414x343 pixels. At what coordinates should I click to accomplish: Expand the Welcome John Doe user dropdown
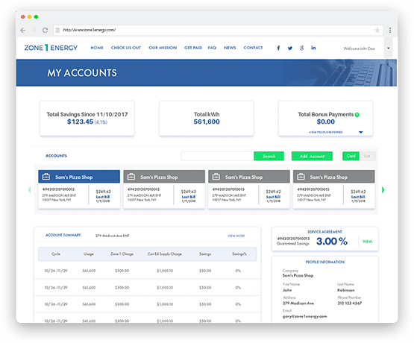click(388, 48)
